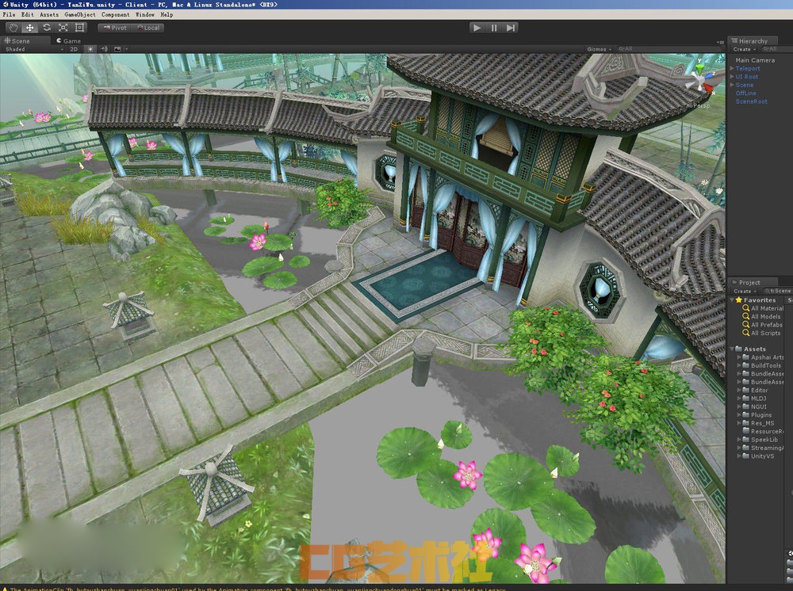Select the Move tool in toolbar
The image size is (793, 591).
click(30, 28)
